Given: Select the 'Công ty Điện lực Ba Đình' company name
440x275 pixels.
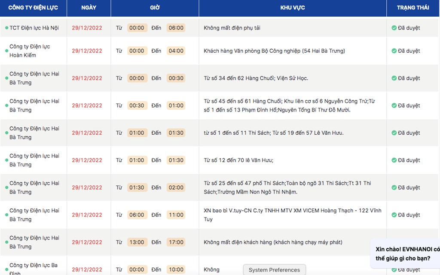Looking at the screenshot, I should [34, 269].
